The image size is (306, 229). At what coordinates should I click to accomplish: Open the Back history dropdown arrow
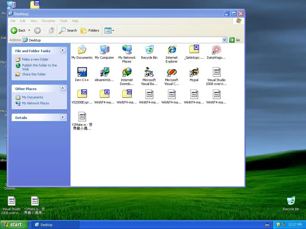pyautogui.click(x=29, y=30)
